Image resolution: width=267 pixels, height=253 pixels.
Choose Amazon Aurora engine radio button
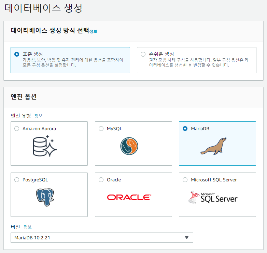17,129
